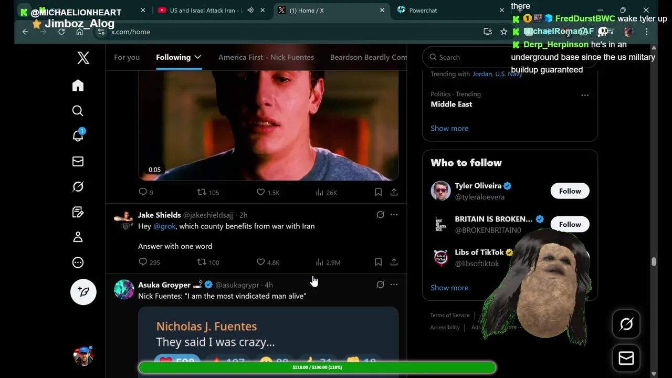672x378 pixels.
Task: Open Profile person icon in sidebar
Action: coord(78,237)
